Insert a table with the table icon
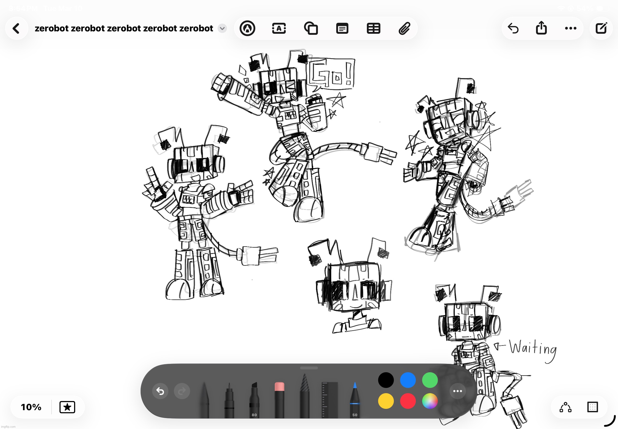 tap(373, 28)
